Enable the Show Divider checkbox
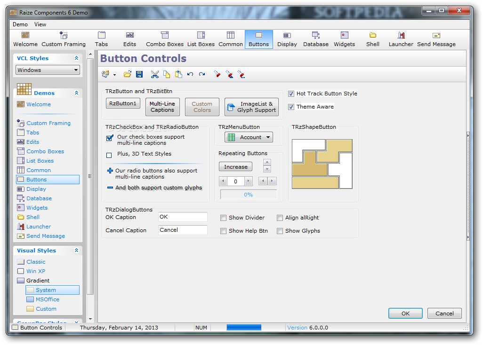The width and height of the screenshot is (483, 345). (x=223, y=218)
